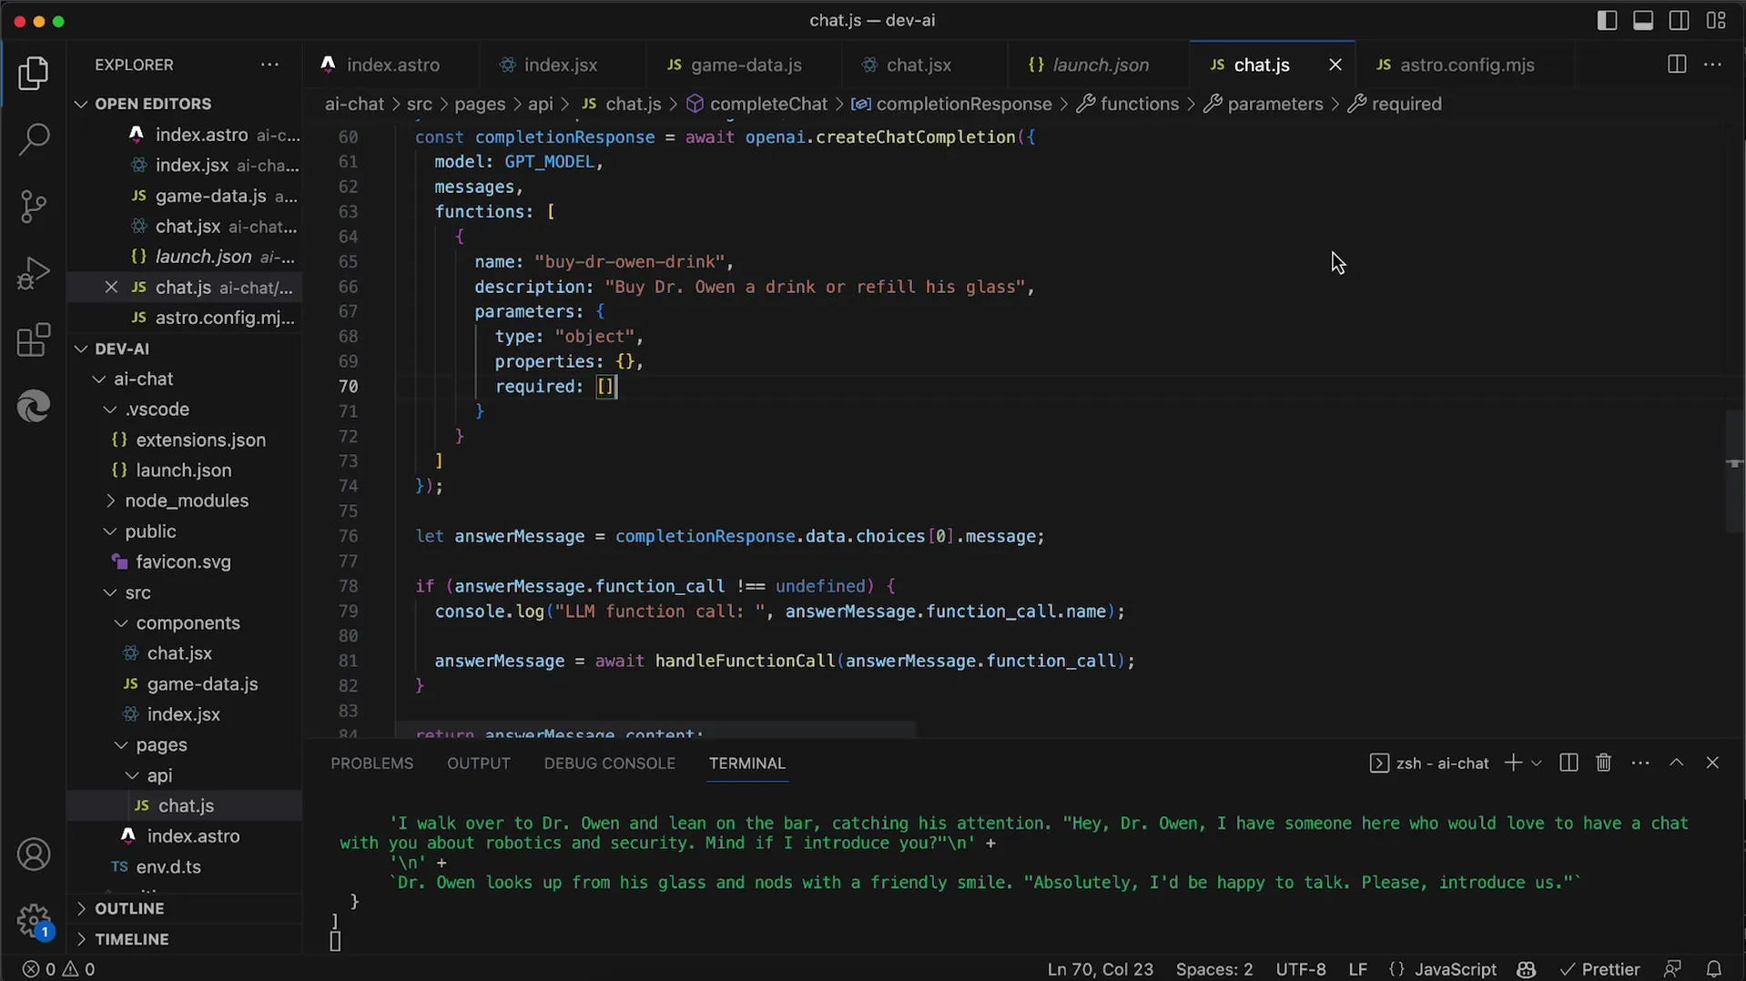Open Explorer Views and More Actions ellipsis
Screen dimensions: 1746x981
(x=269, y=65)
